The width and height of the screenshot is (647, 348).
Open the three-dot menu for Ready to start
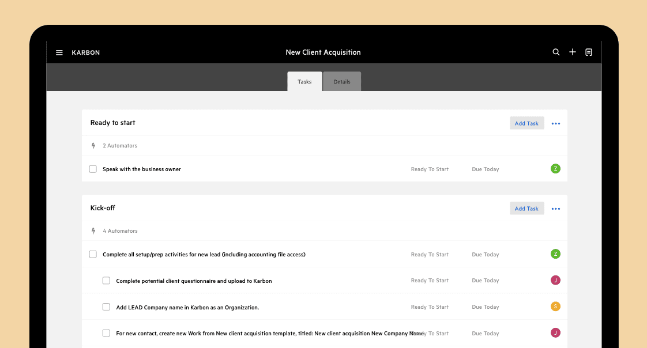(556, 123)
